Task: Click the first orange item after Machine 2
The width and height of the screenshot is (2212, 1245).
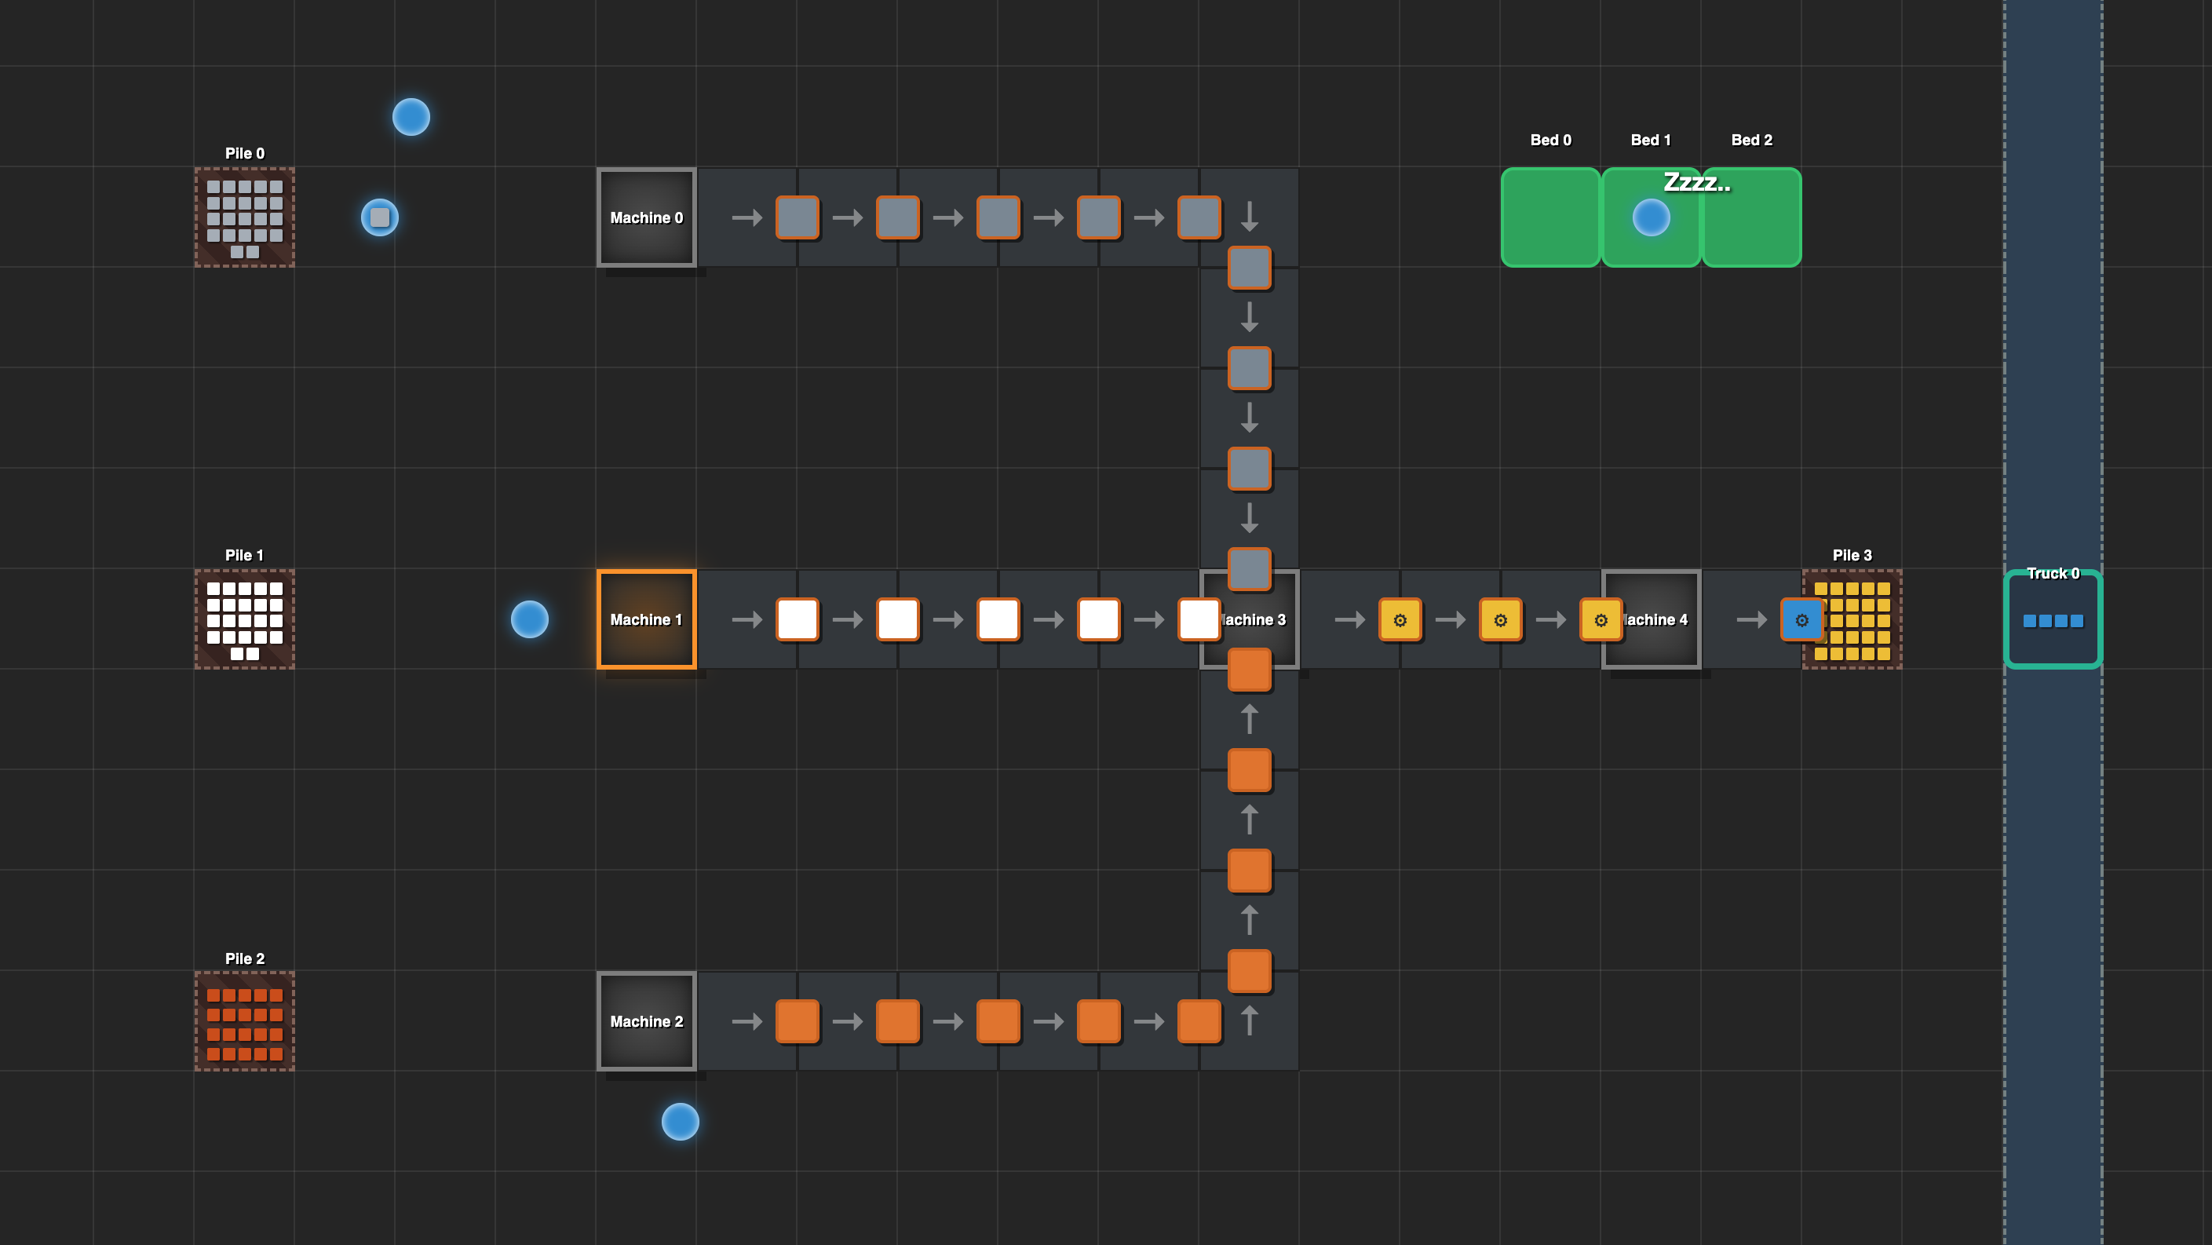Action: point(797,1021)
